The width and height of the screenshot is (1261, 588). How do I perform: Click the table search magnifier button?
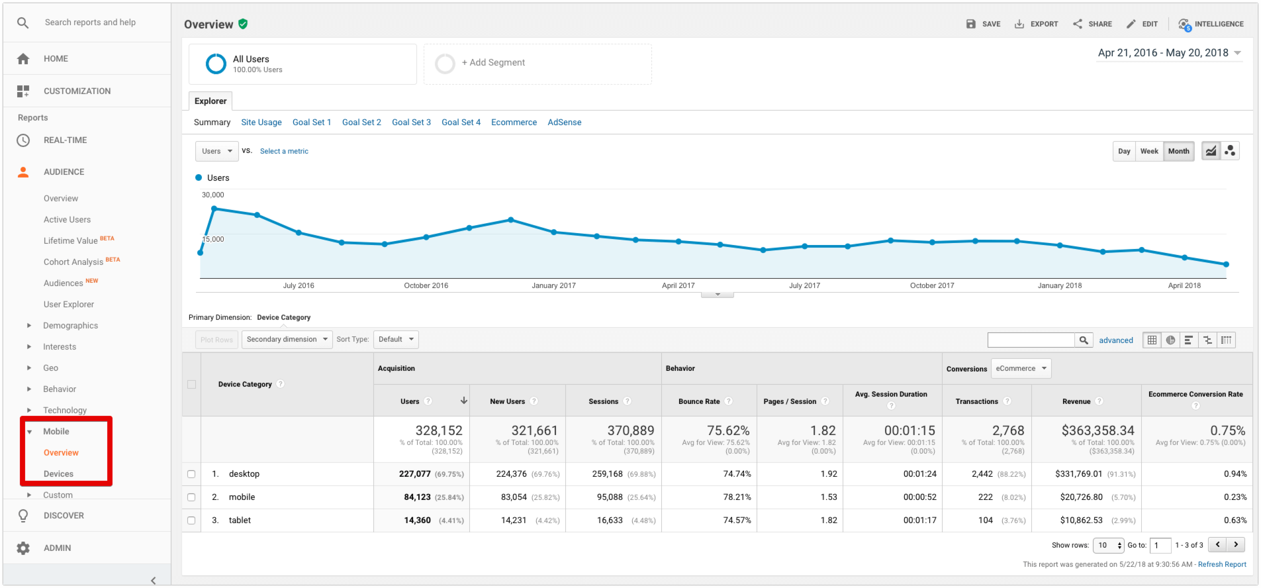tap(1084, 340)
